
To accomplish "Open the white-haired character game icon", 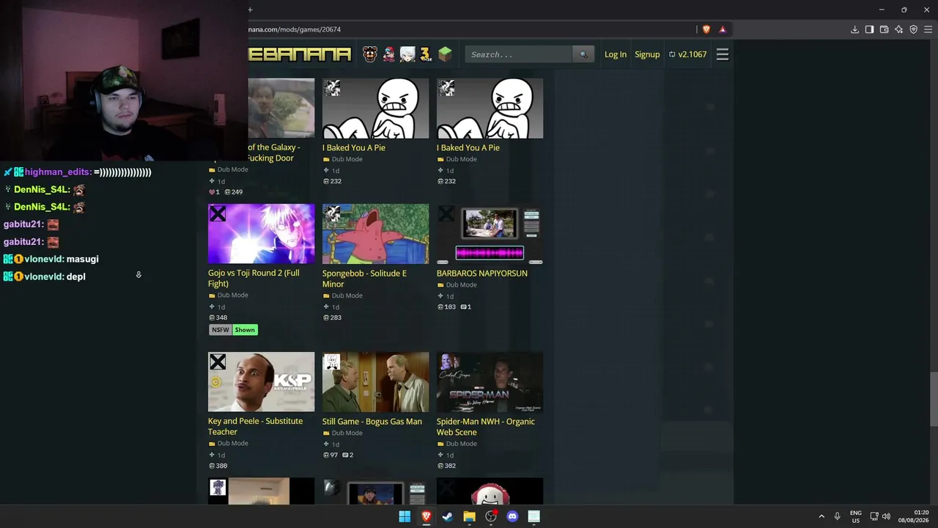I will pos(407,54).
